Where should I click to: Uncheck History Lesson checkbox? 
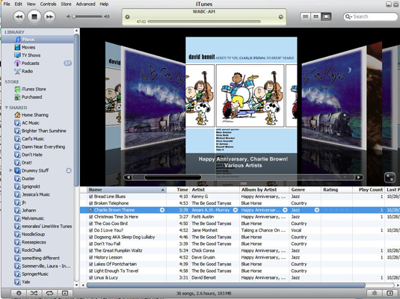coord(90,257)
